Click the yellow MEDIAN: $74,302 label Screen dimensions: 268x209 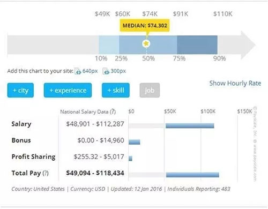[145, 25]
